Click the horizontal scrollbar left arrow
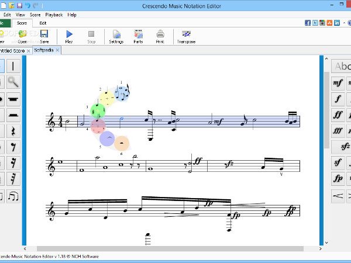The height and width of the screenshot is (263, 351). pos(25,249)
